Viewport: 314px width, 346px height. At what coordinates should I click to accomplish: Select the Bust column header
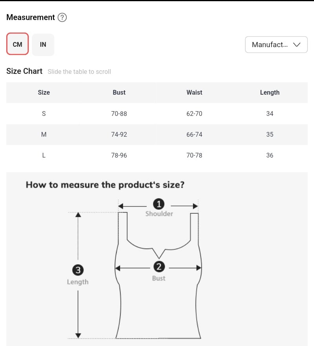(119, 92)
